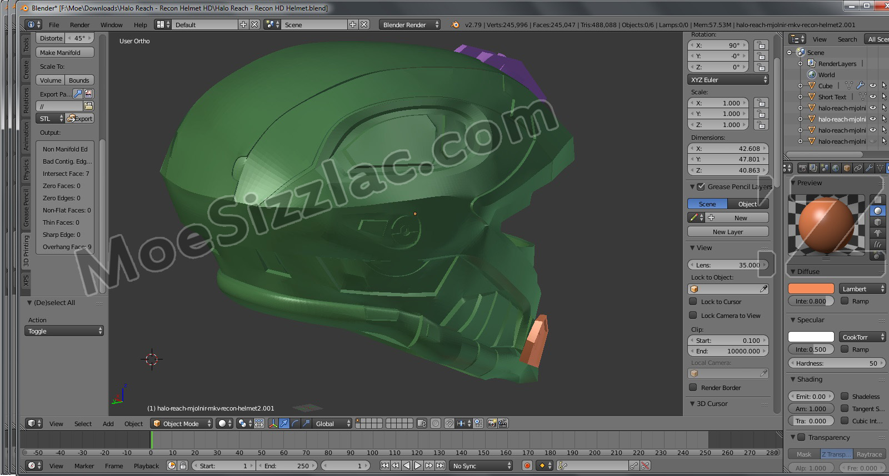Open the XYZ Euler rotation mode dropdown
Image resolution: width=889 pixels, height=476 pixels.
(728, 80)
